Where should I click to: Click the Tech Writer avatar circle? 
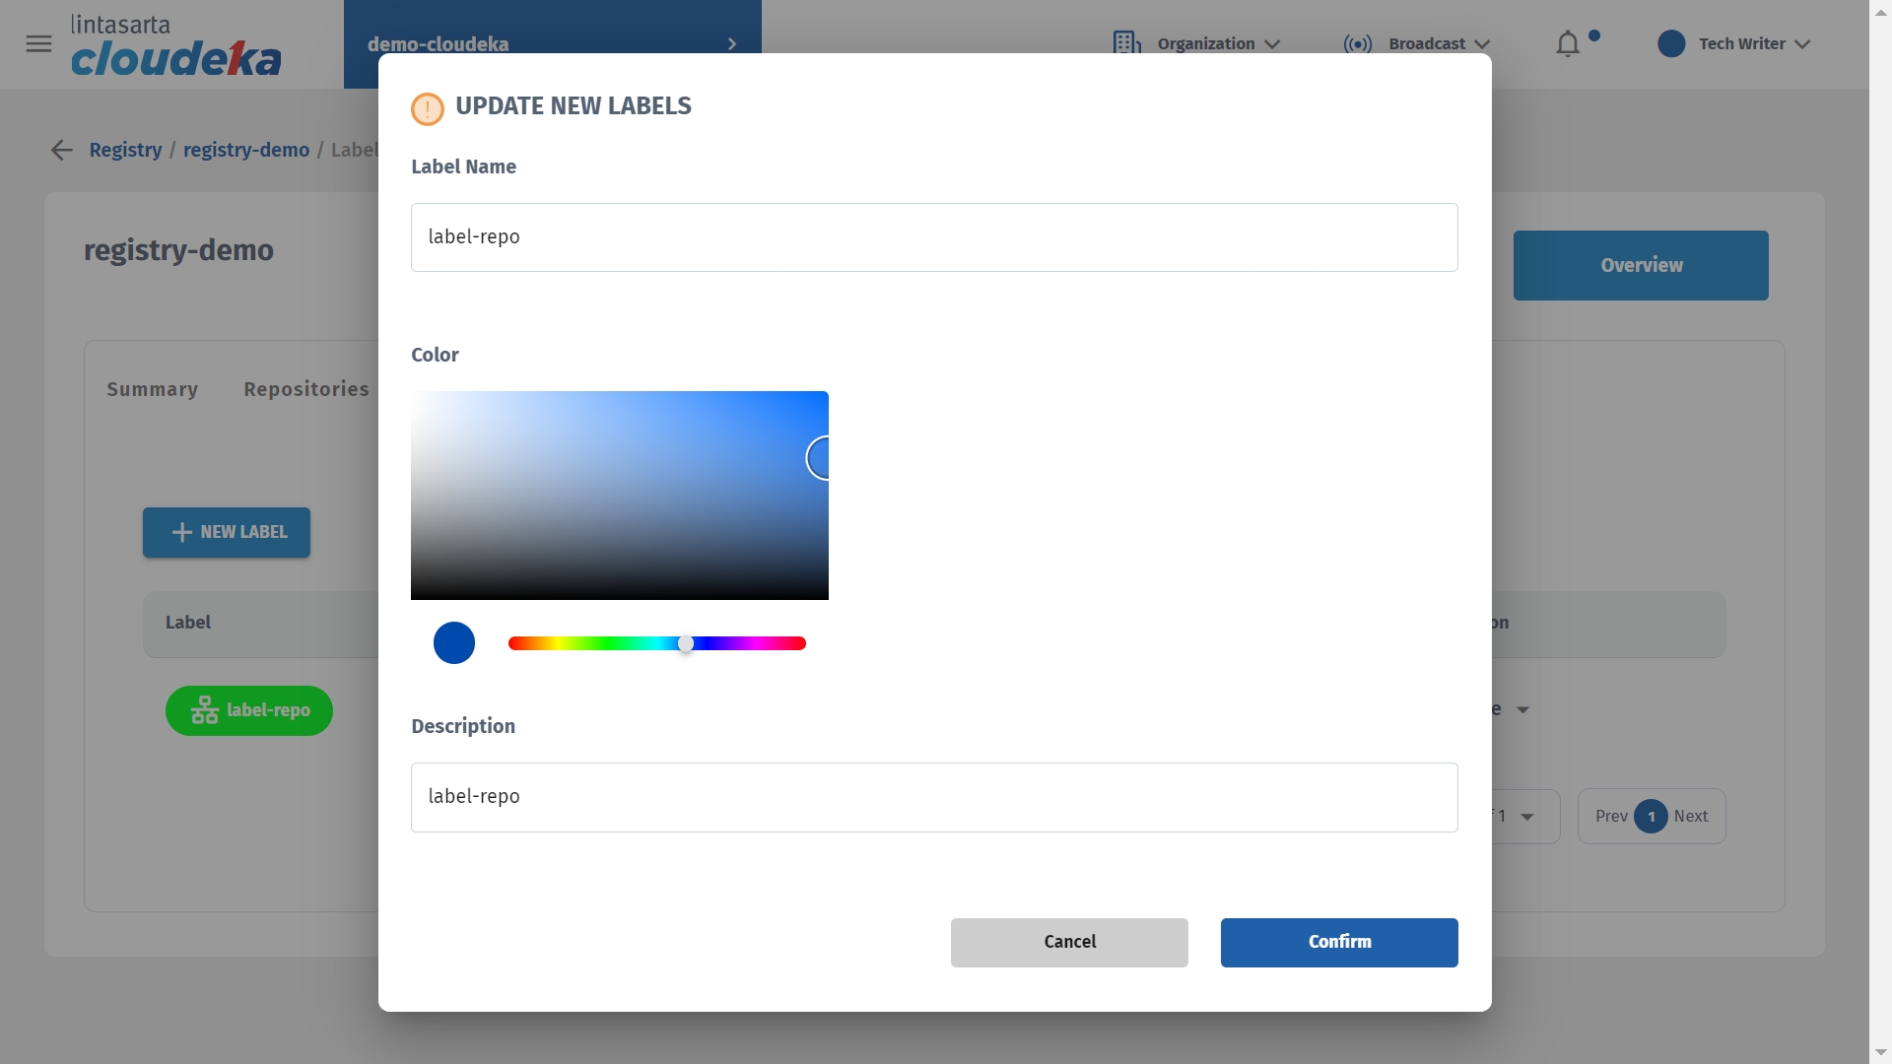coord(1671,44)
